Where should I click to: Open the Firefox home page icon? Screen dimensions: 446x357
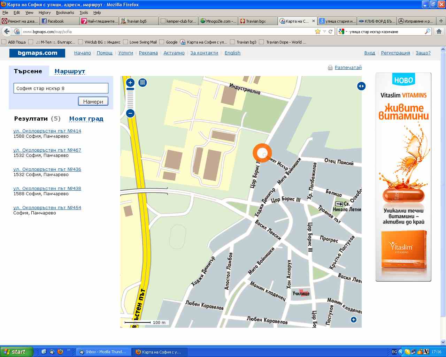tap(439, 31)
